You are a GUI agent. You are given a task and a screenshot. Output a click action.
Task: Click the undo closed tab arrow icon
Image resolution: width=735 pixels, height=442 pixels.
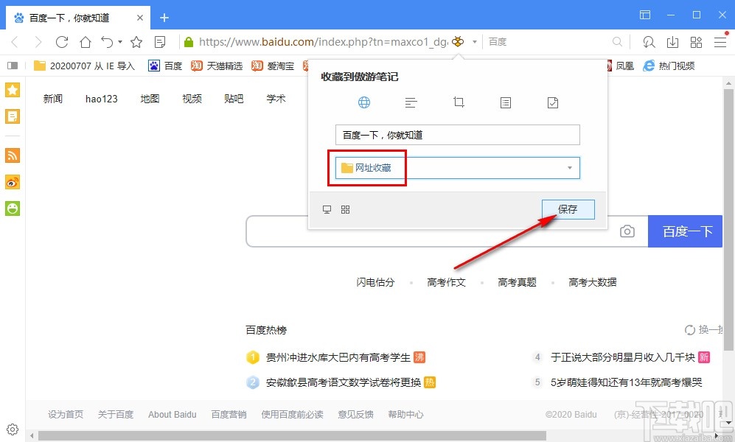[x=108, y=42]
